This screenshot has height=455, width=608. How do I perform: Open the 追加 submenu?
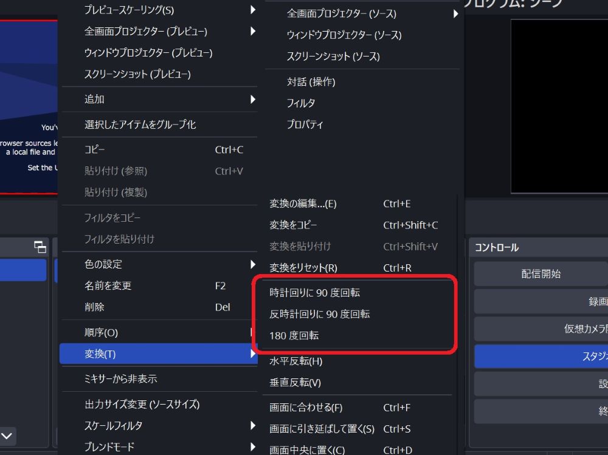click(159, 99)
